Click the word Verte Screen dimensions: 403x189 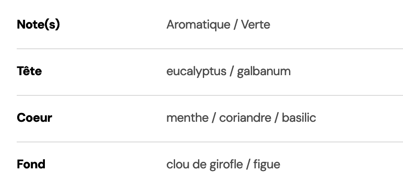point(256,25)
